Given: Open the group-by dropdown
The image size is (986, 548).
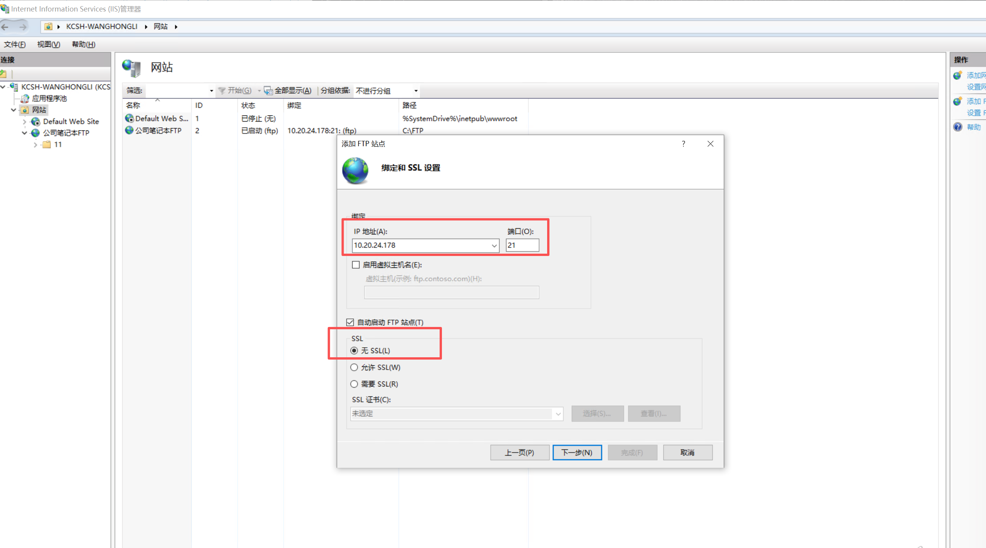Looking at the screenshot, I should pyautogui.click(x=416, y=91).
